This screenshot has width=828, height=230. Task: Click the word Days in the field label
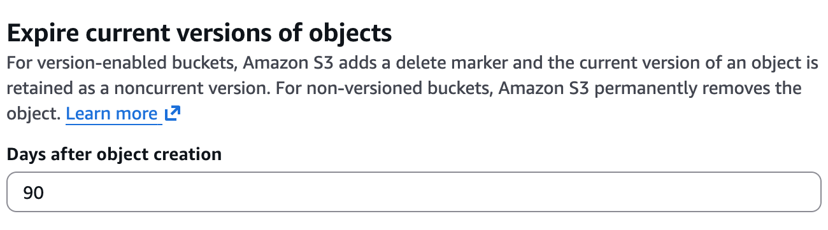tap(23, 154)
